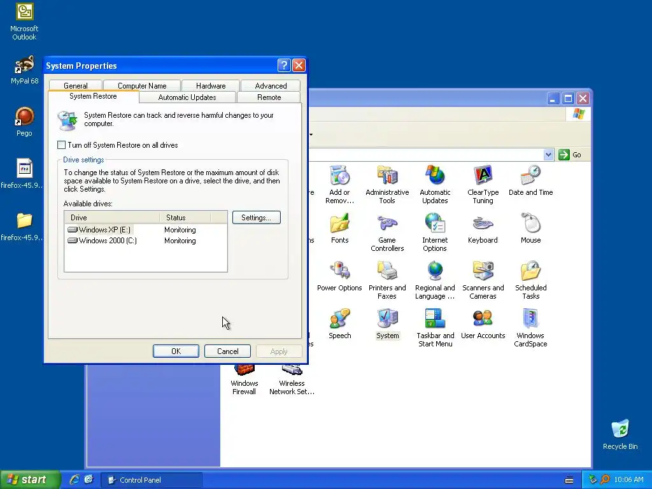652x489 pixels.
Task: Click the on-screen keyboard icon on taskbar
Action: pos(569,480)
